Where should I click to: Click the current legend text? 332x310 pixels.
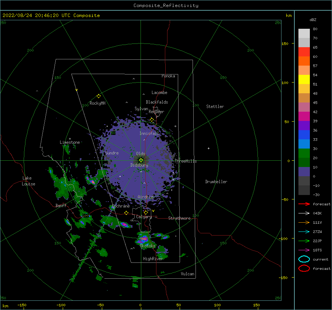pos(321,259)
